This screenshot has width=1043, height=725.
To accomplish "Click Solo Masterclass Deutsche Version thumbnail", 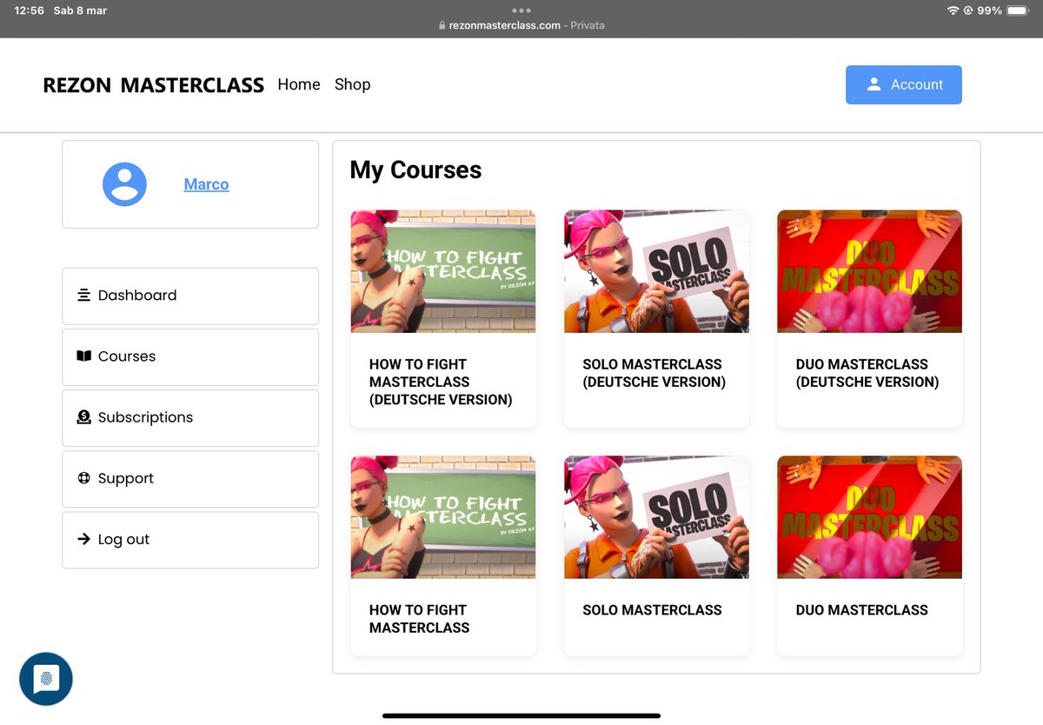I will pyautogui.click(x=656, y=271).
